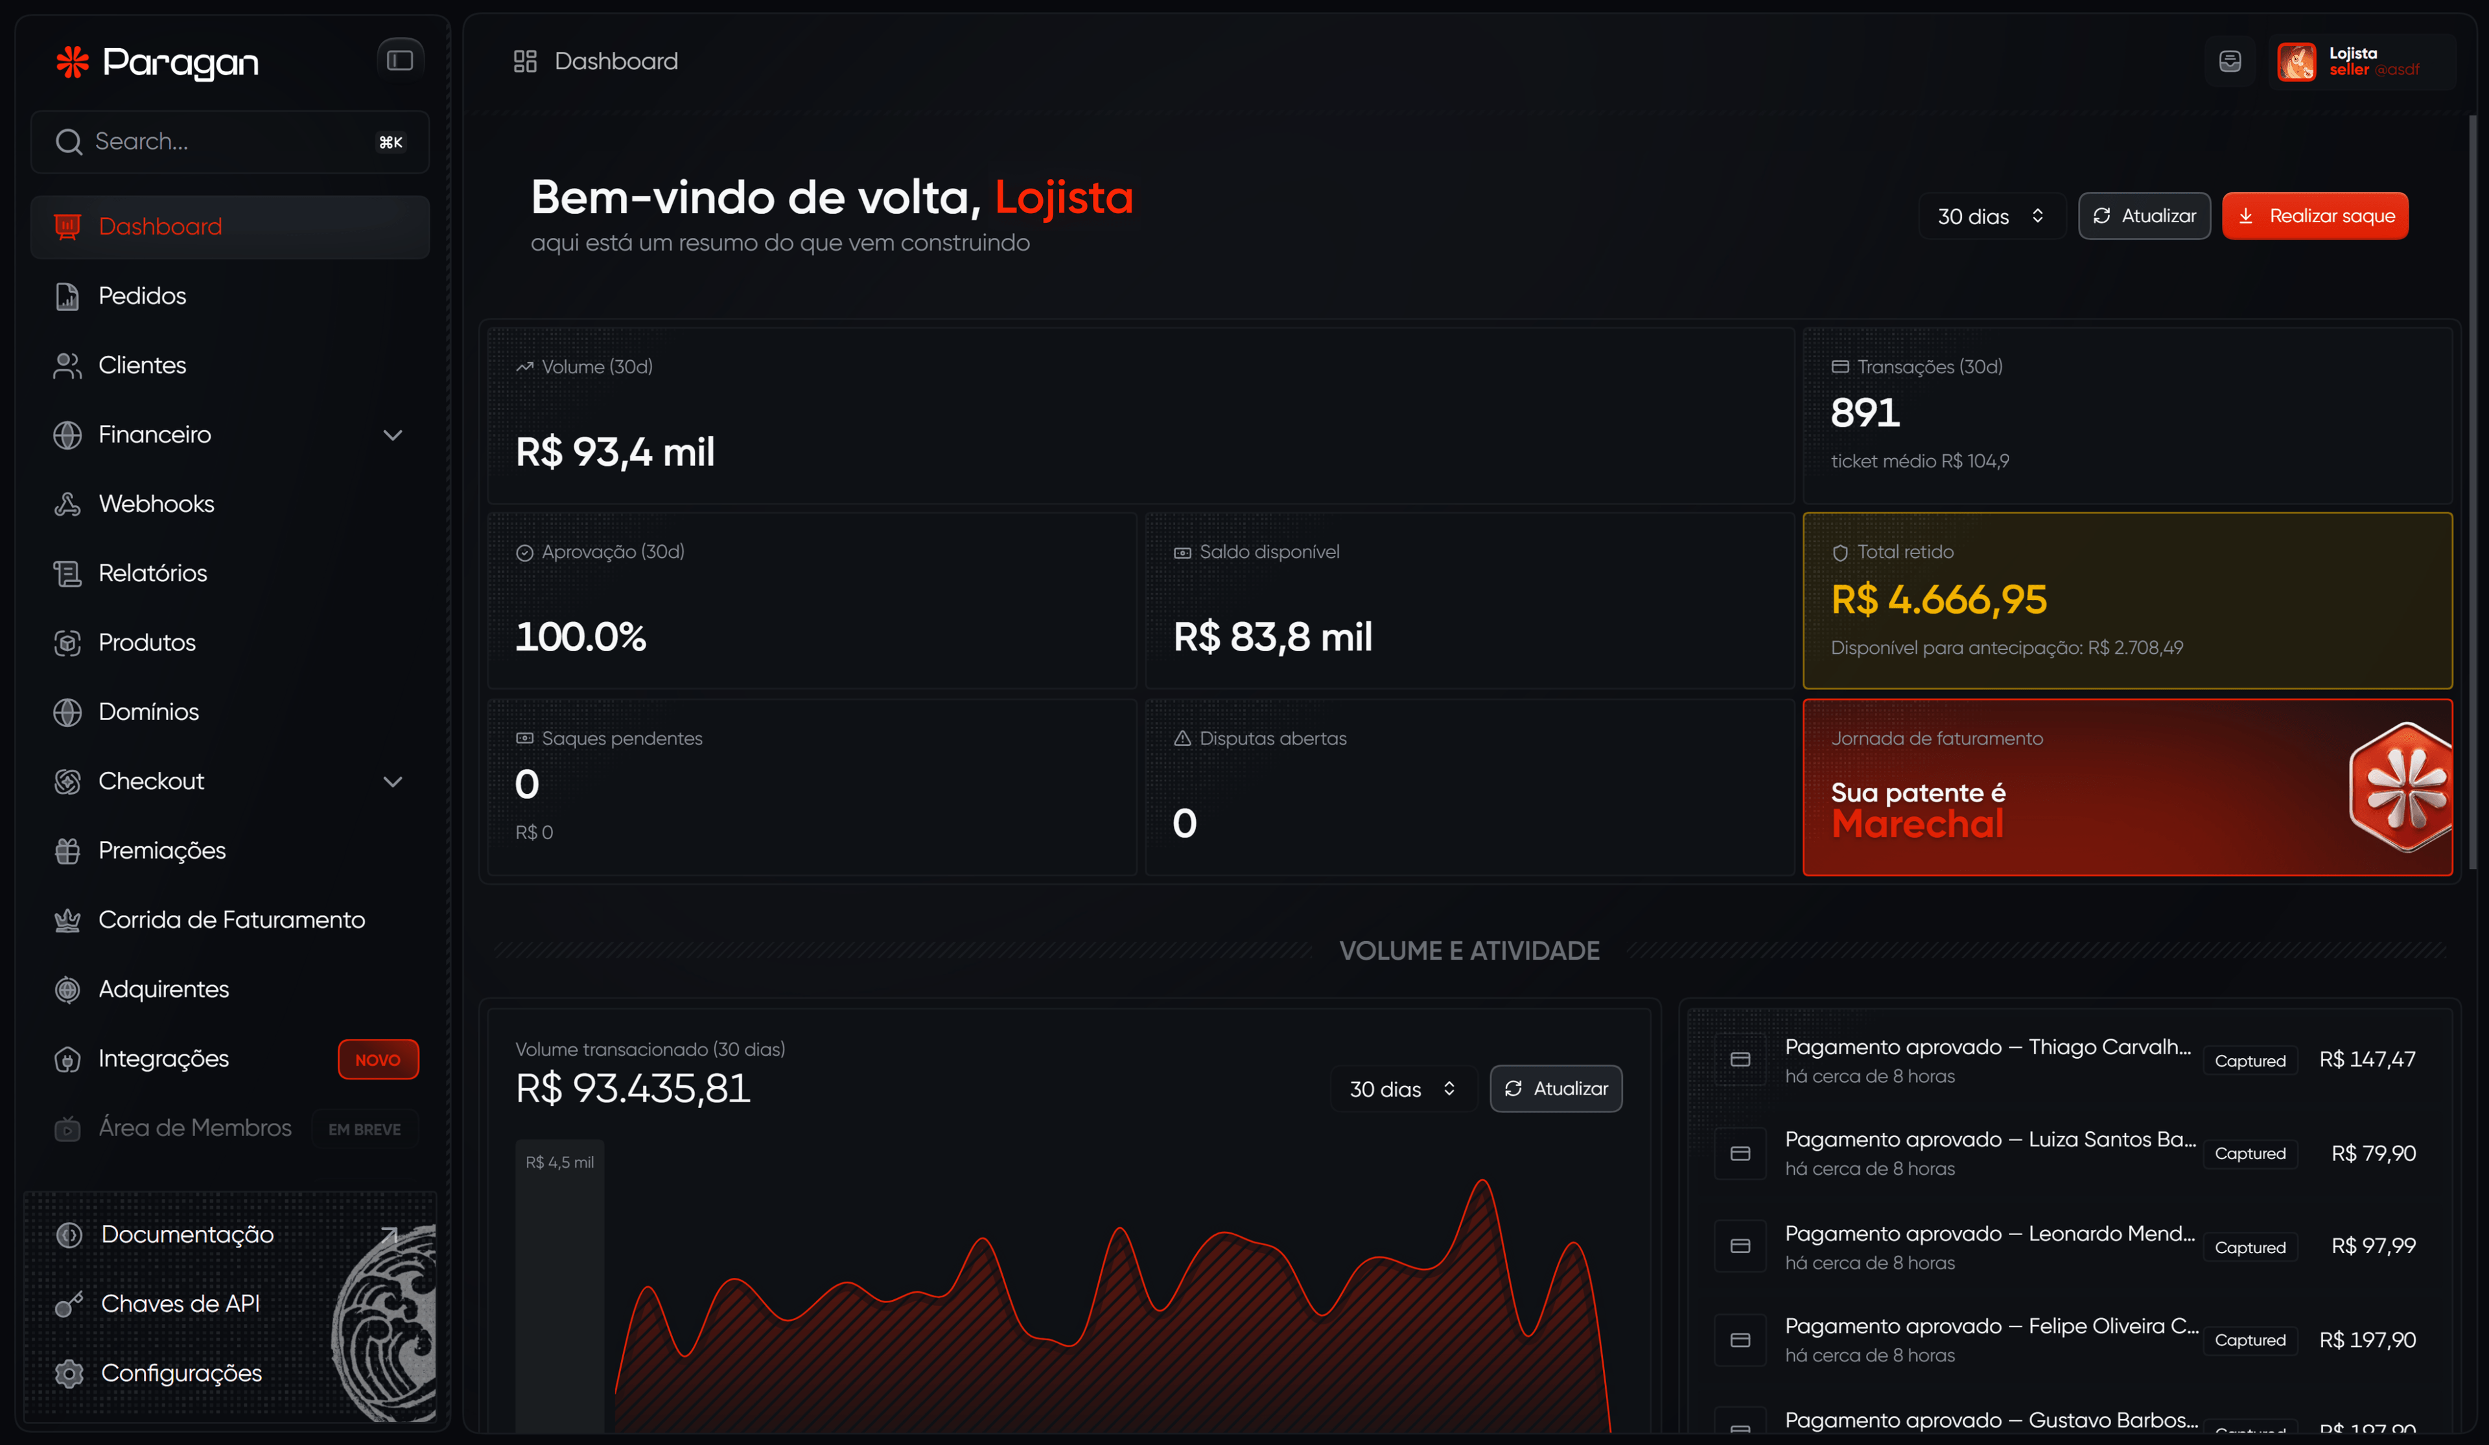This screenshot has height=1445, width=2489.
Task: Open the Dashboard menu item
Action: [x=230, y=226]
